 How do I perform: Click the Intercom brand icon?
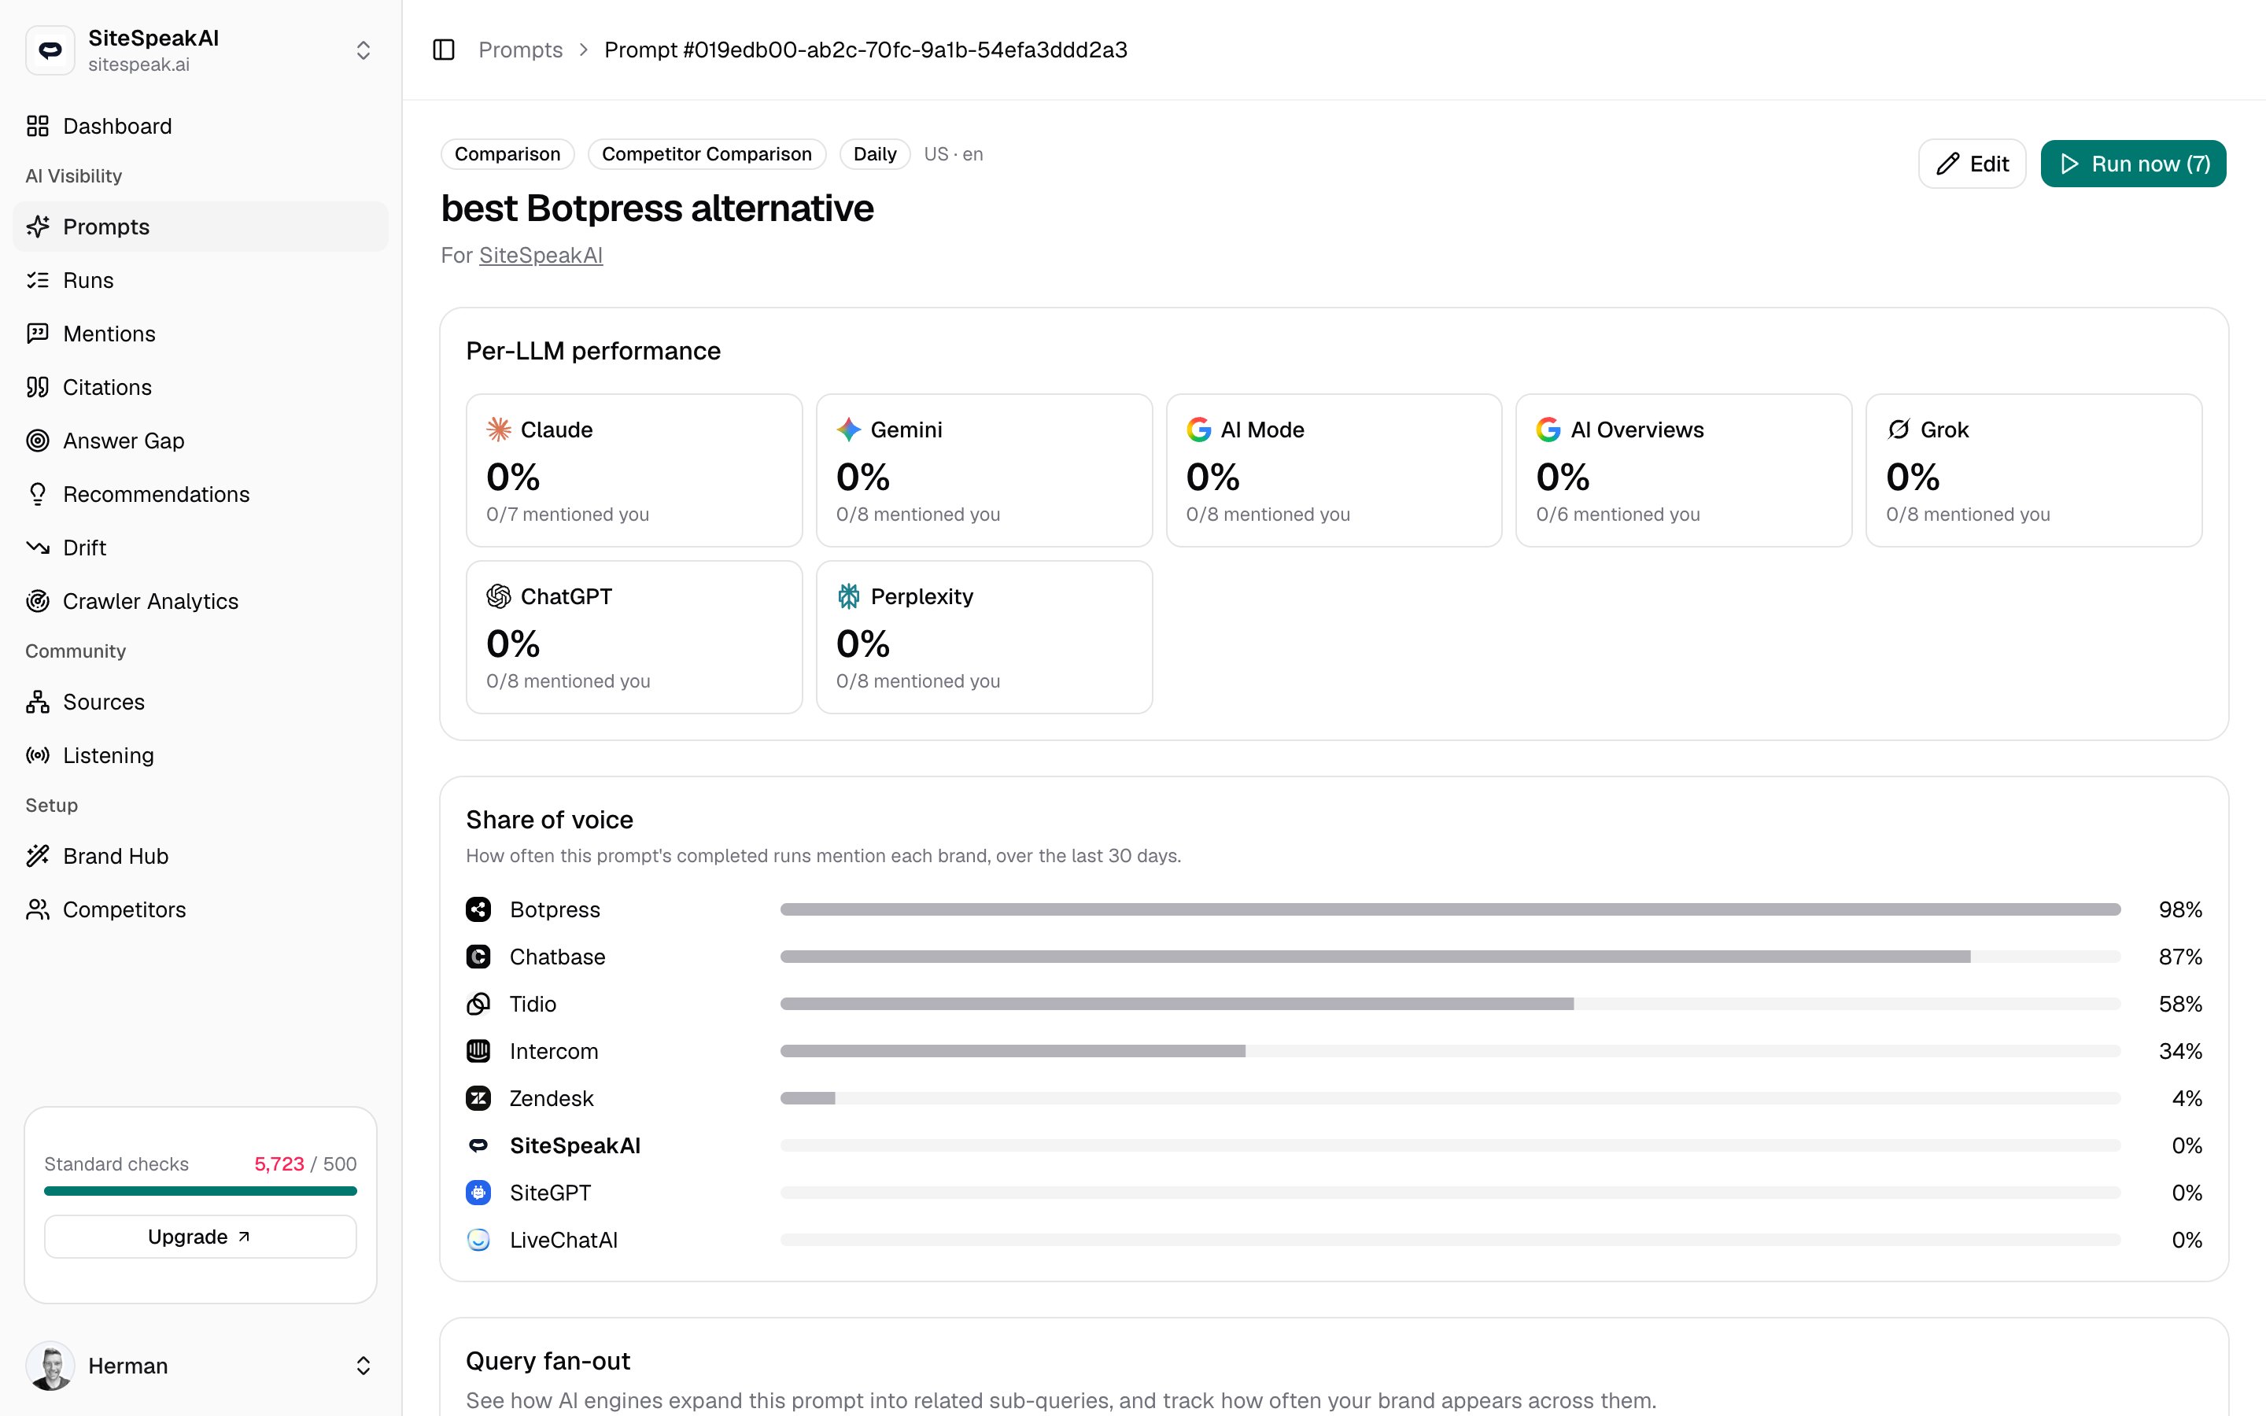click(x=478, y=1051)
